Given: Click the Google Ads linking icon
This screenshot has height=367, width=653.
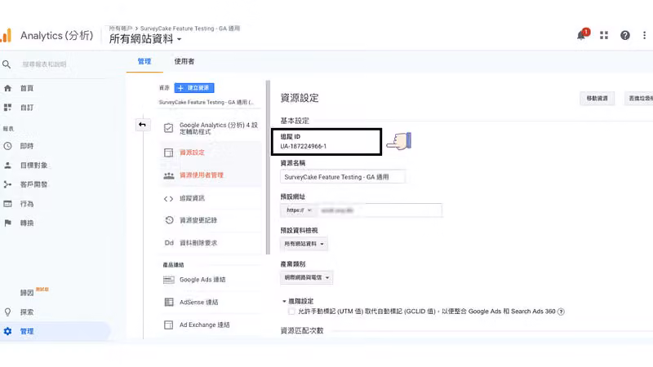Looking at the screenshot, I should (169, 280).
